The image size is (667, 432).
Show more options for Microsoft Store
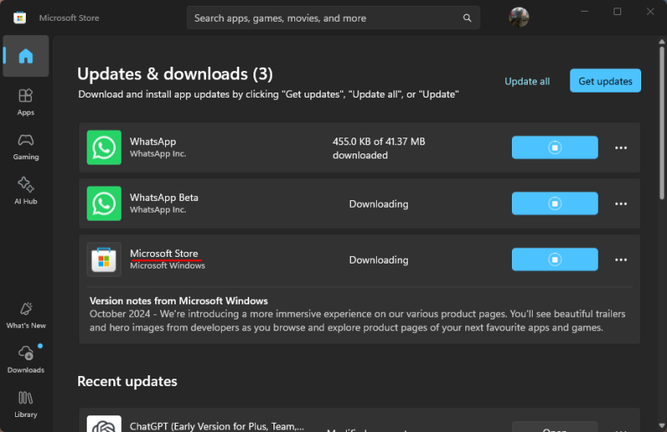point(620,259)
